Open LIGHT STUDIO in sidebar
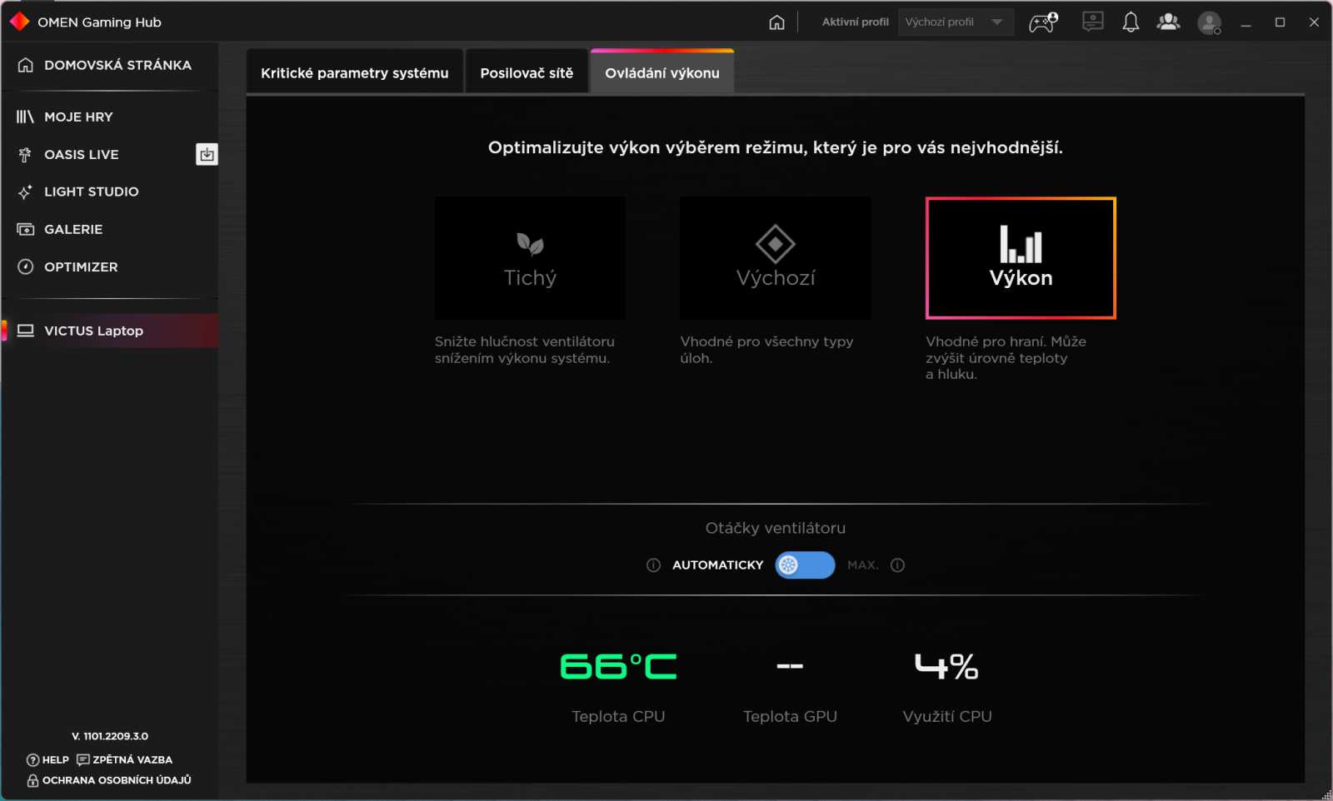1333x801 pixels. click(109, 192)
